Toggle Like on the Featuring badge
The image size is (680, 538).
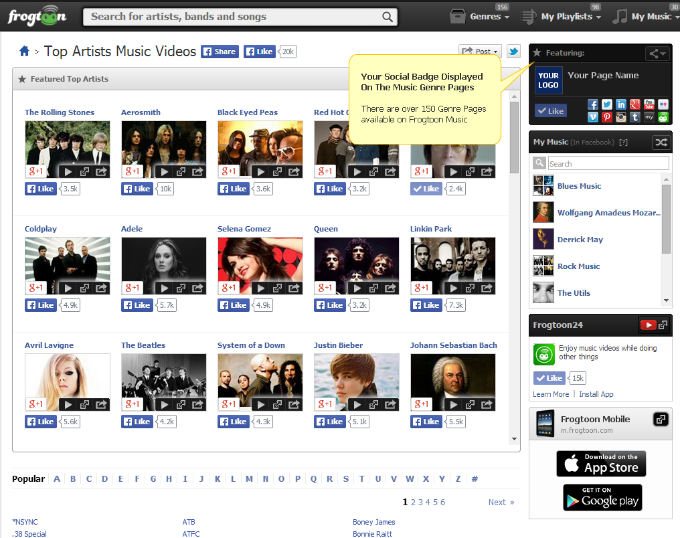pyautogui.click(x=551, y=111)
